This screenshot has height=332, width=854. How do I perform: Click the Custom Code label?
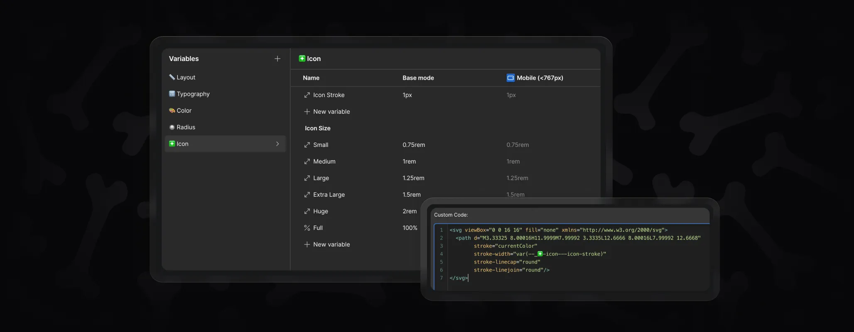click(x=451, y=215)
